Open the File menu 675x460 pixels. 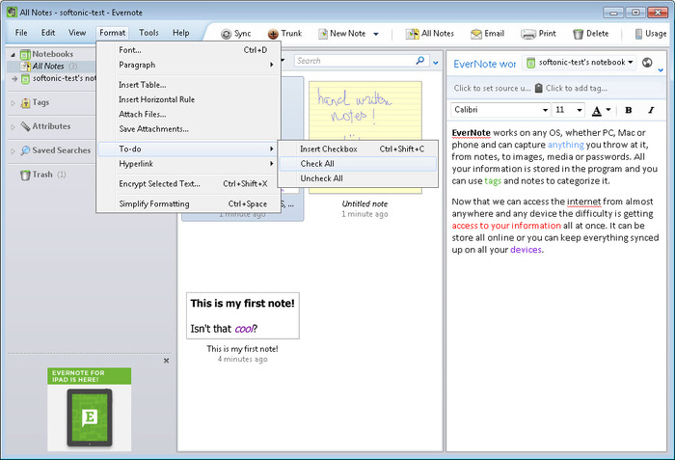21,33
